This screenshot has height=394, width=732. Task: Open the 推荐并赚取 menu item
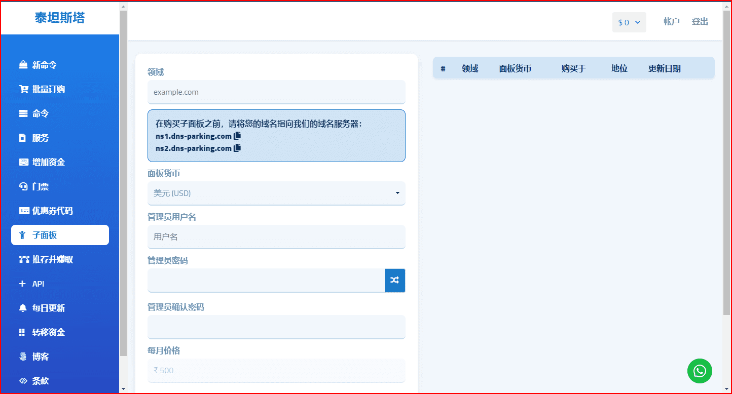point(52,259)
